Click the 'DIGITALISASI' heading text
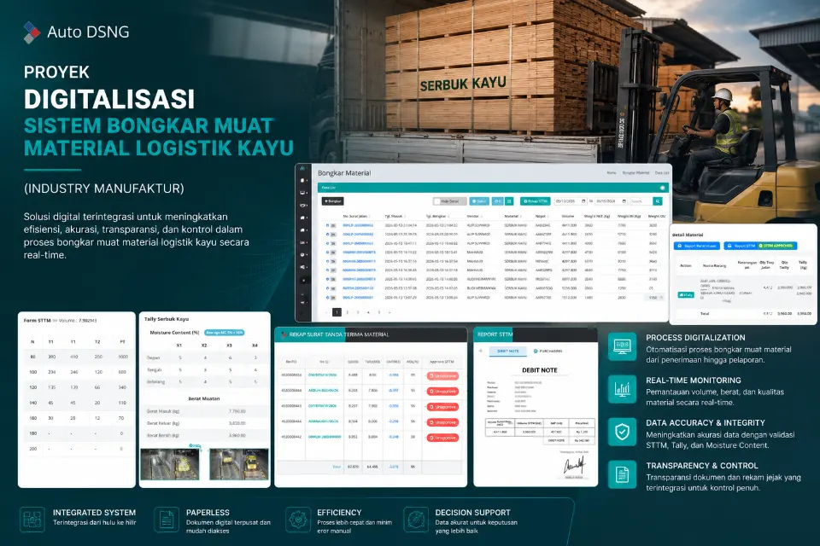The height and width of the screenshot is (546, 820). [109, 99]
